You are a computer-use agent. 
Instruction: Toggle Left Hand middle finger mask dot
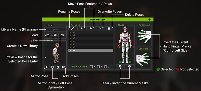click(147, 59)
